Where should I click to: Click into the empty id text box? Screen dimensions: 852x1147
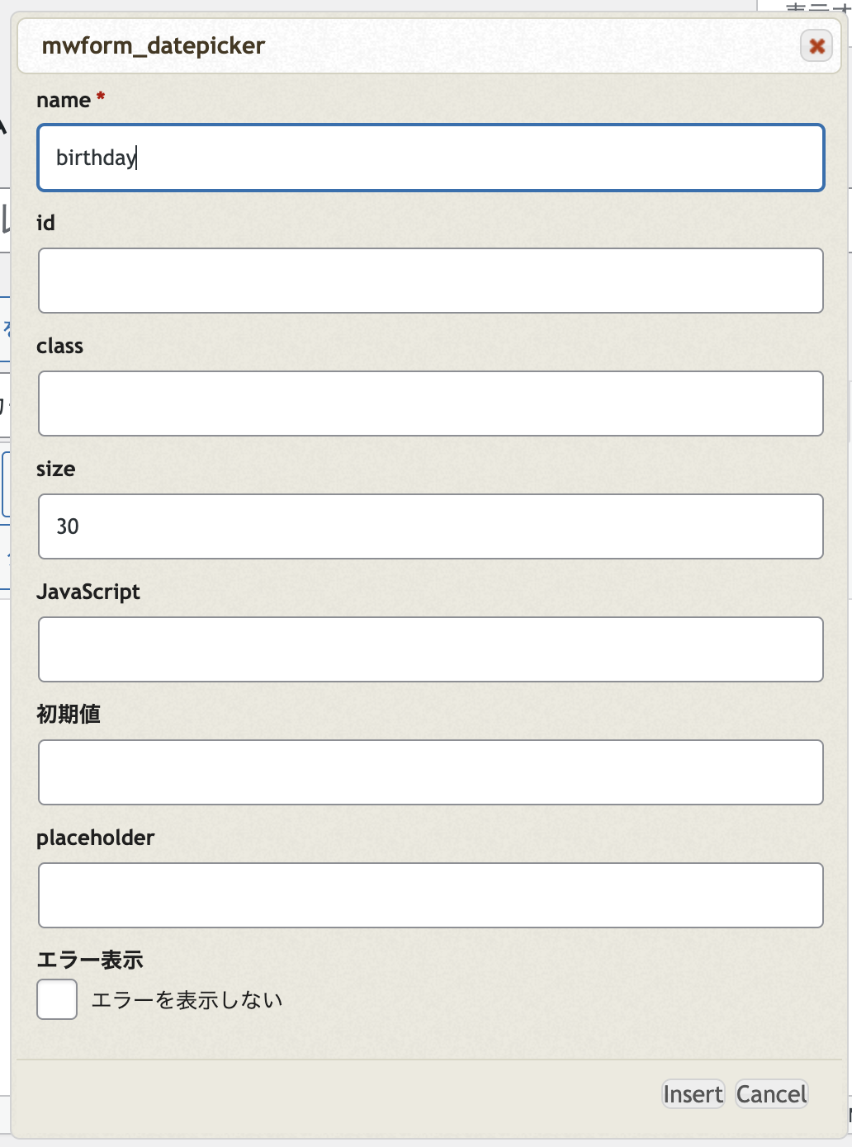(x=430, y=281)
